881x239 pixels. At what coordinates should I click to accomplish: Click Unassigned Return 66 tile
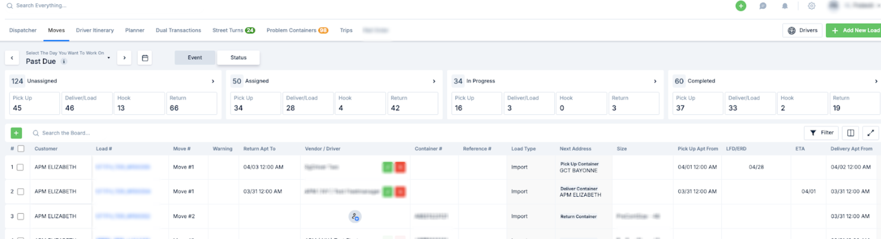point(191,103)
